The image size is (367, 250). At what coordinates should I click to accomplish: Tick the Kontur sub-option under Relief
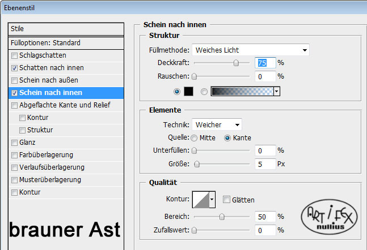pos(22,118)
